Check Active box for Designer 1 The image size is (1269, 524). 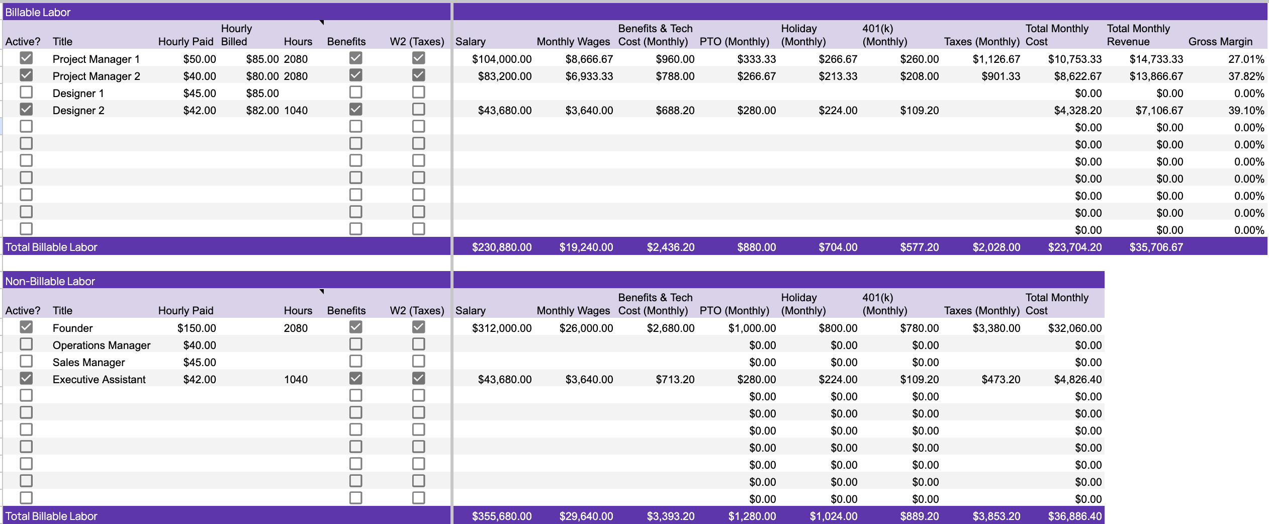tap(26, 93)
